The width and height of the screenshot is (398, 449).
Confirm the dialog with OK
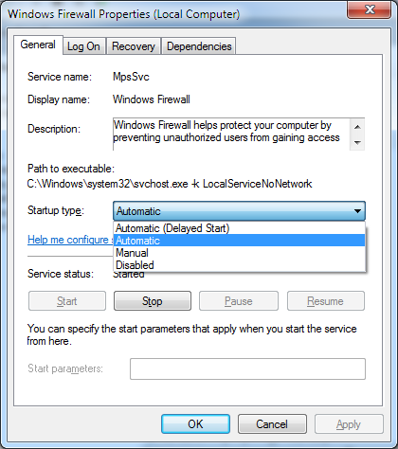[x=195, y=424]
